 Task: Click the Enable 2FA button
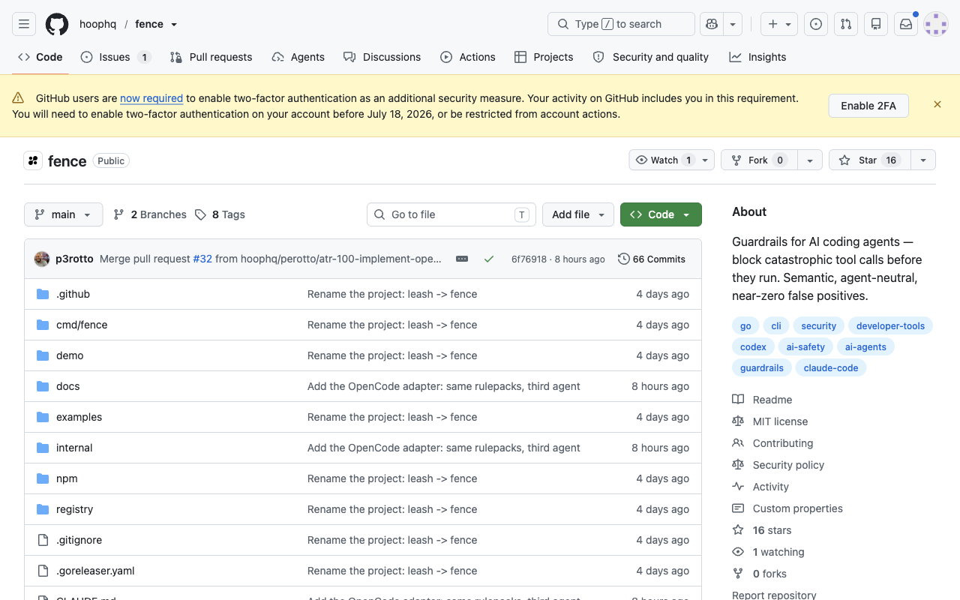coord(868,106)
